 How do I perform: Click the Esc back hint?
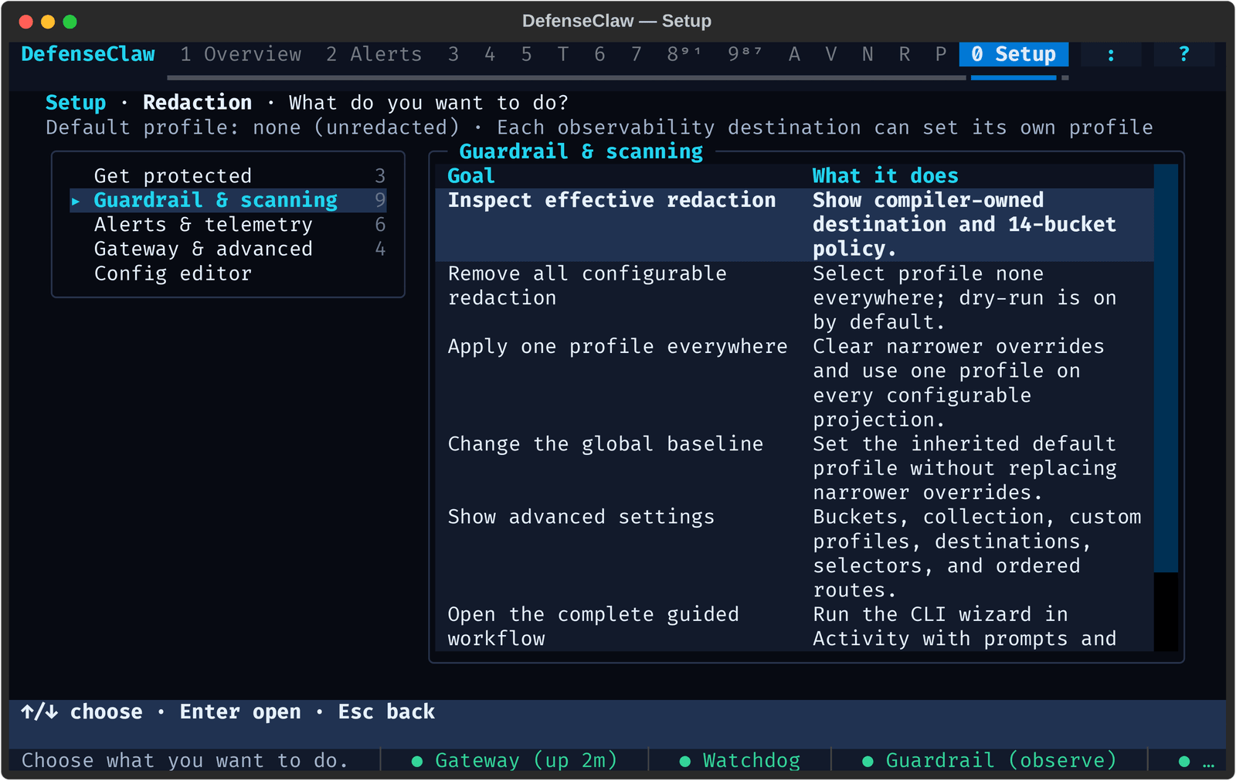[386, 712]
